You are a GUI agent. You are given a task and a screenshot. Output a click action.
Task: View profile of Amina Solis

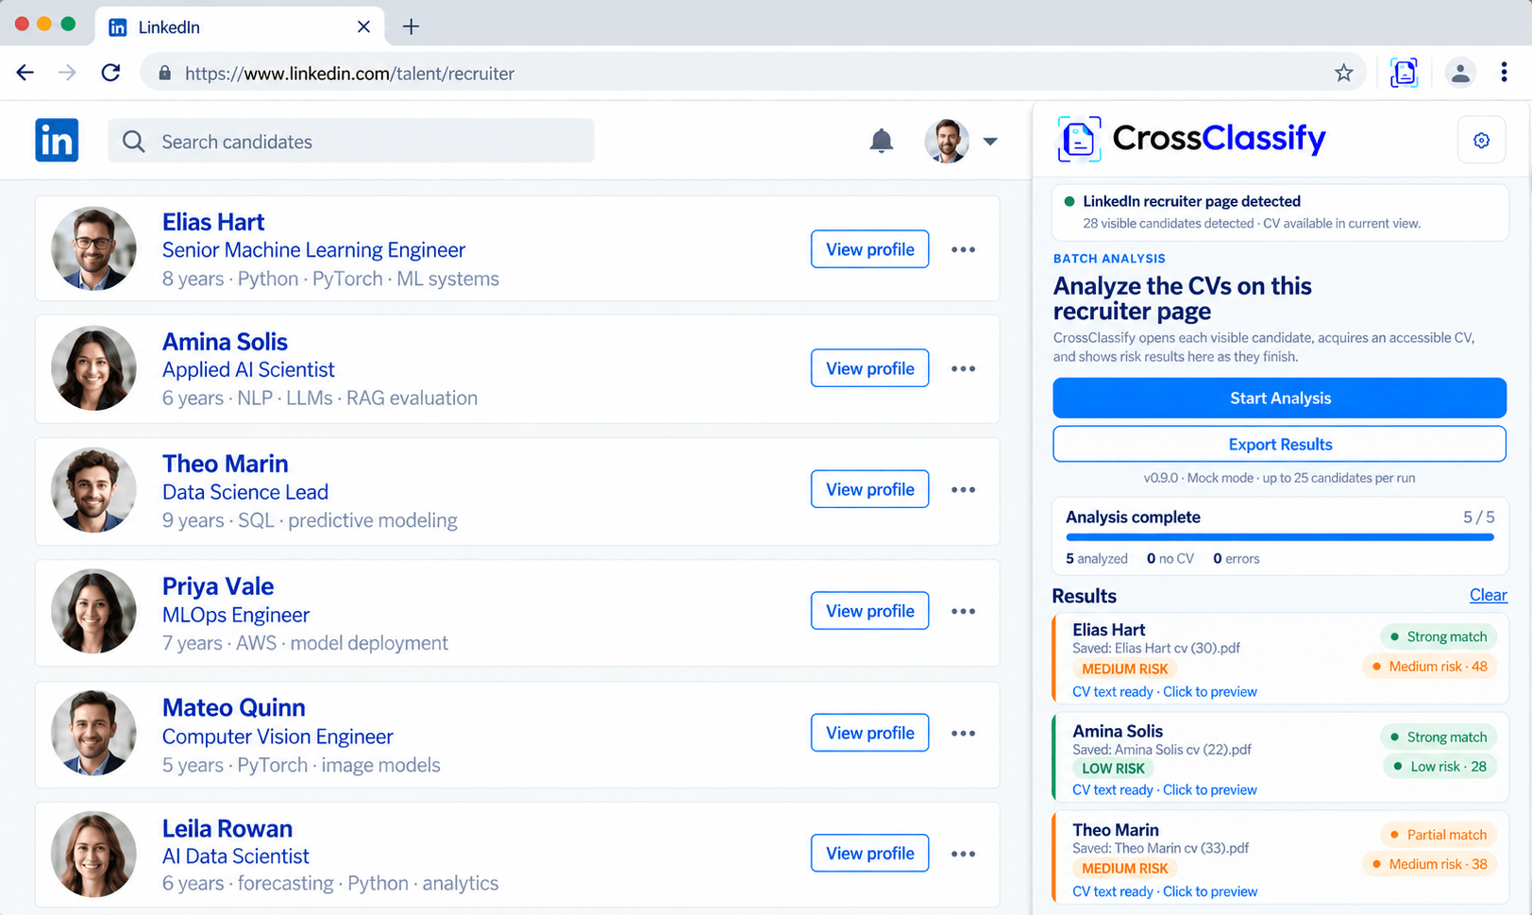click(x=869, y=368)
